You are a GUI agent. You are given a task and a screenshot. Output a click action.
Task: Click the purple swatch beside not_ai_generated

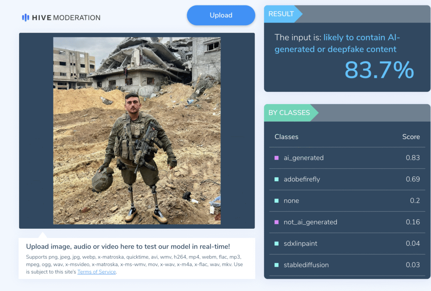click(x=277, y=222)
